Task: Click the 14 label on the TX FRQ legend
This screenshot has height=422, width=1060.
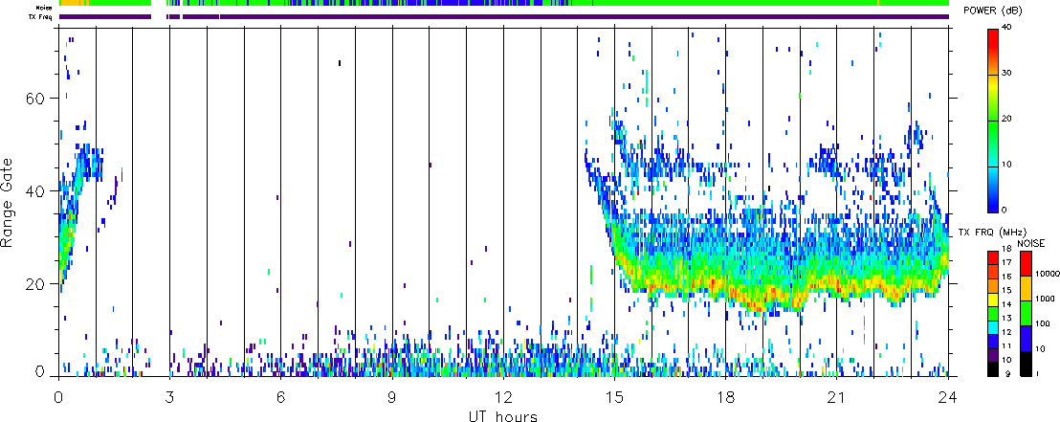Action: click(1006, 304)
